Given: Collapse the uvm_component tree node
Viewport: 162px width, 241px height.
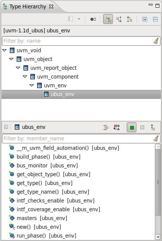Looking at the screenshot, I should (25, 77).
